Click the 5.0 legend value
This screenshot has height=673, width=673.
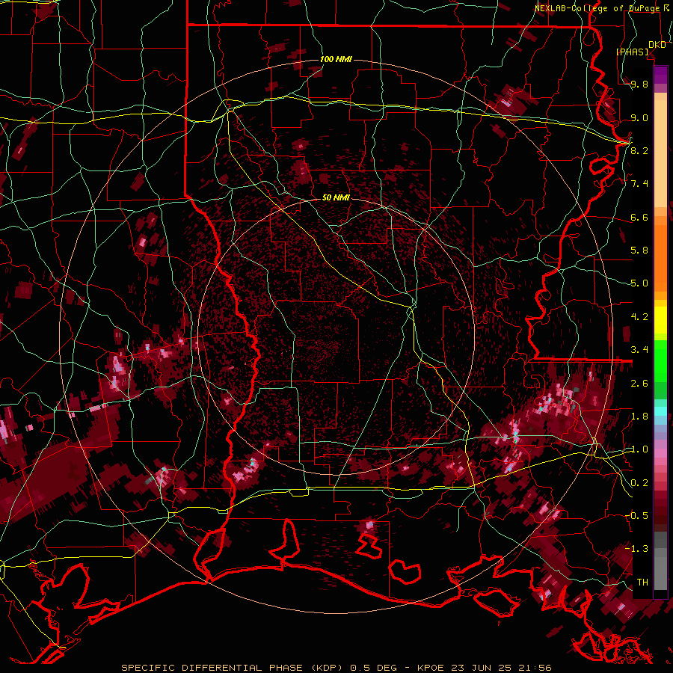tap(639, 283)
